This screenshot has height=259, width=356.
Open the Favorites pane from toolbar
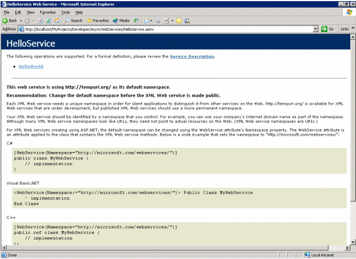tap(98, 20)
